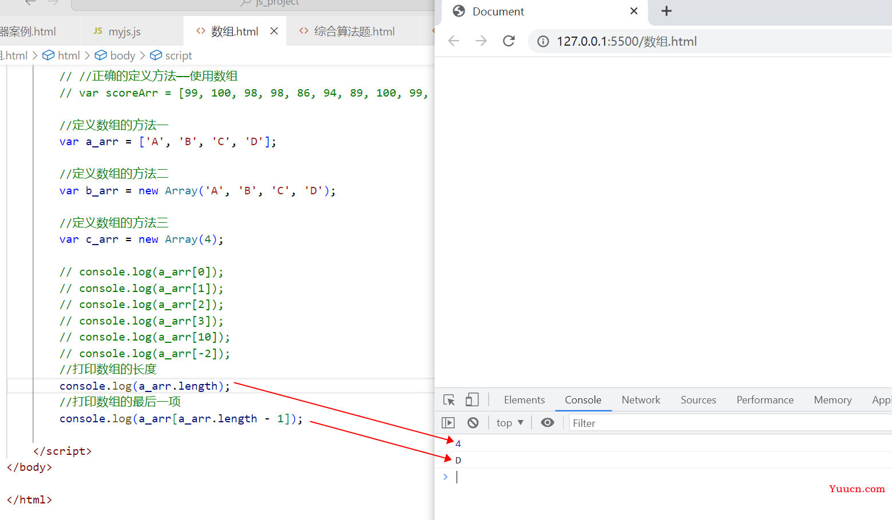Click the closing </html> tag line
The width and height of the screenshot is (892, 520).
pyautogui.click(x=29, y=499)
